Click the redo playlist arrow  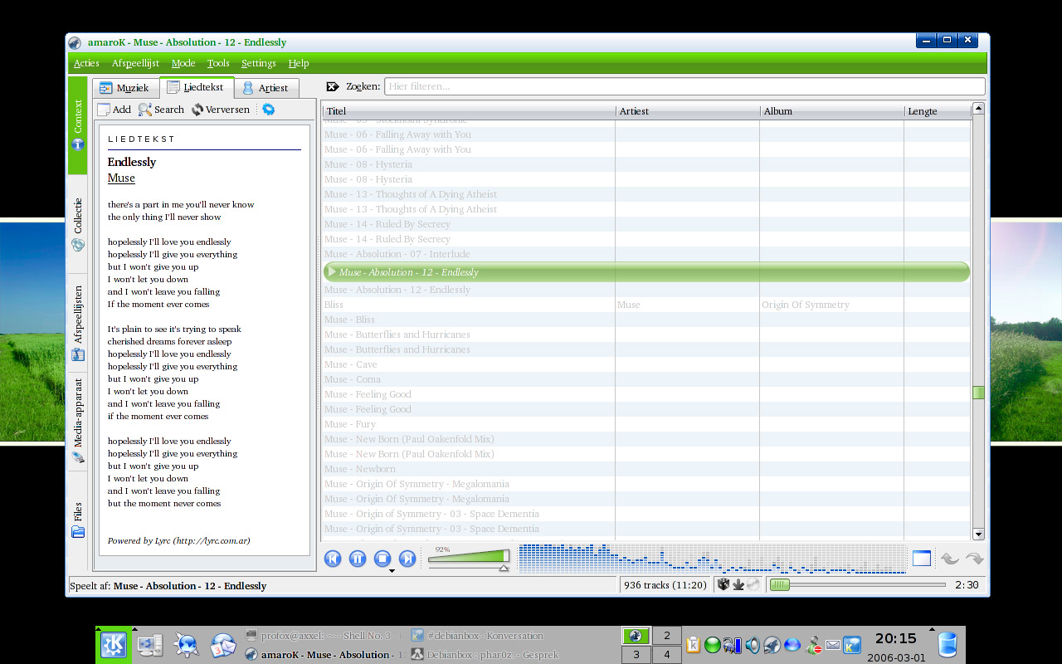click(975, 559)
